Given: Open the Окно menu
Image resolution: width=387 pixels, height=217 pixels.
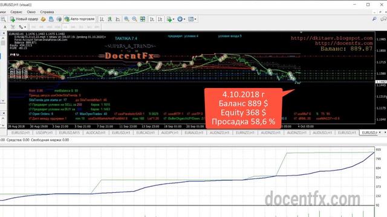Looking at the screenshot, I should [31, 12].
